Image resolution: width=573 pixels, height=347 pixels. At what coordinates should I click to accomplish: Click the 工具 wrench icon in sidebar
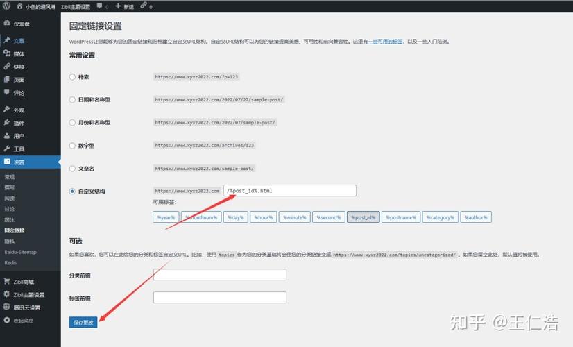point(6,149)
